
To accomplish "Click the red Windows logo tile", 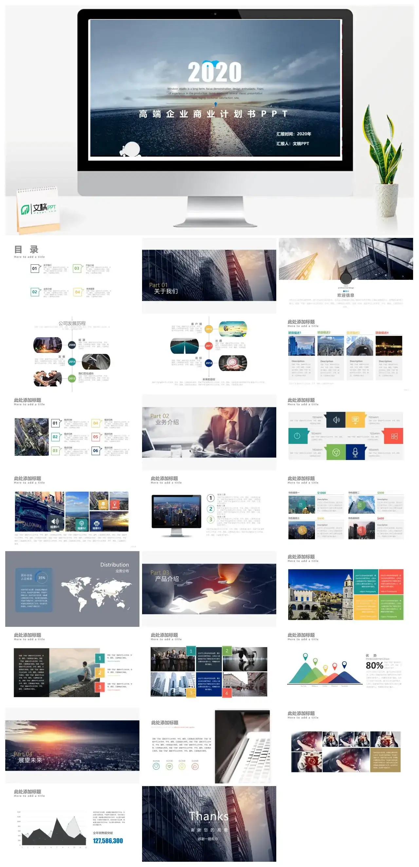I will [394, 436].
